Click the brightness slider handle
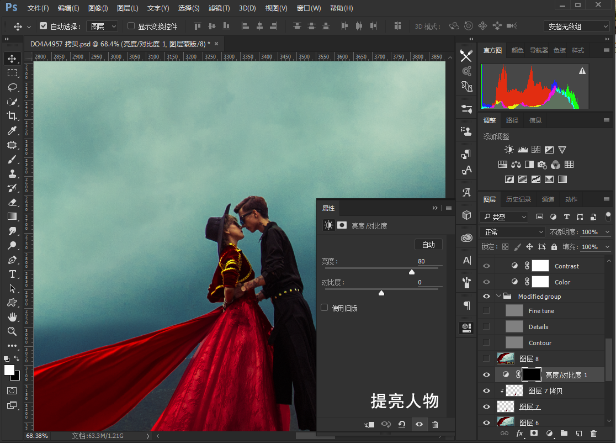Screen dimensions: 616x444 click(x=412, y=272)
